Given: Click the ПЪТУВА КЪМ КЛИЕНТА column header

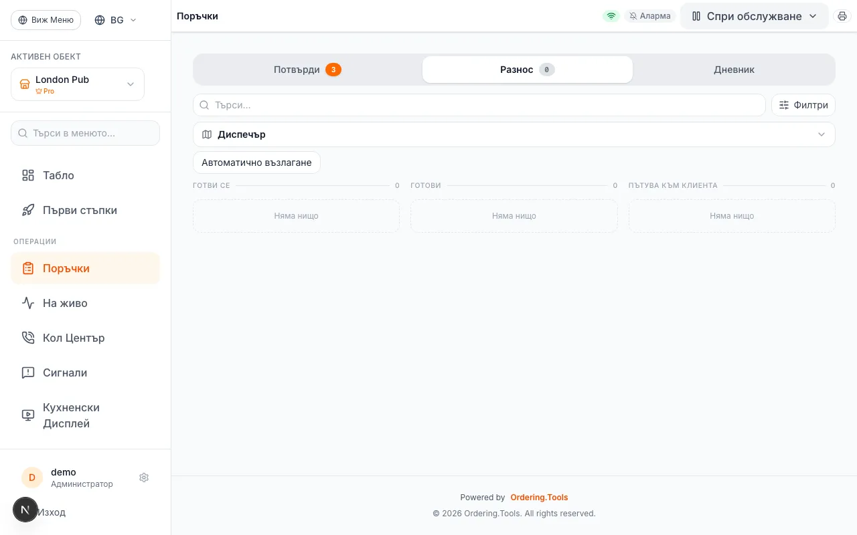Looking at the screenshot, I should (673, 185).
